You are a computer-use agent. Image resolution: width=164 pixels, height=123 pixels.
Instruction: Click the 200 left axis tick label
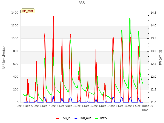pos(16,89)
